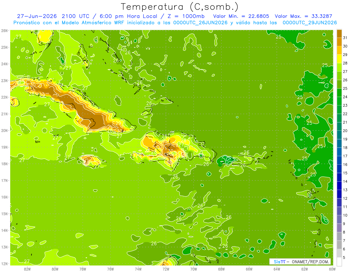Click the 25N latitude axis label
This screenshot has height=273, width=353.
(x=4, y=47)
